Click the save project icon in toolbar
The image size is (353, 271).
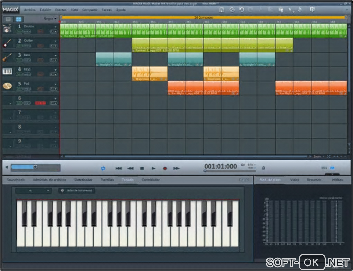(x=221, y=10)
